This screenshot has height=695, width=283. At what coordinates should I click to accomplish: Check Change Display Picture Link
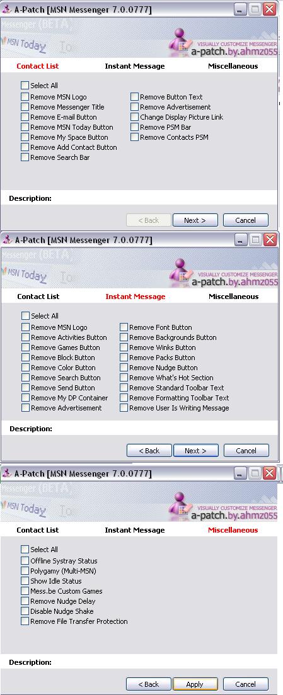(134, 117)
